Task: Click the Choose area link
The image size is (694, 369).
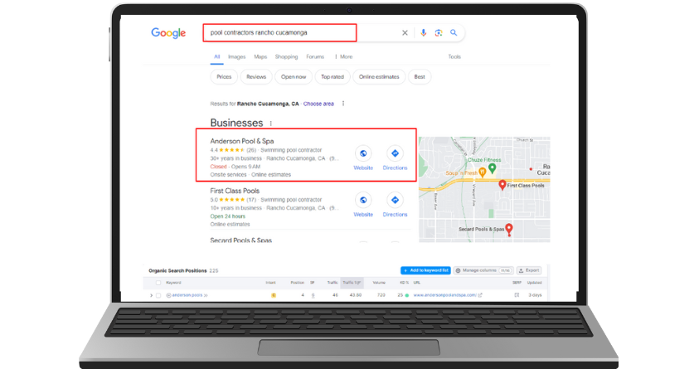Action: [318, 104]
